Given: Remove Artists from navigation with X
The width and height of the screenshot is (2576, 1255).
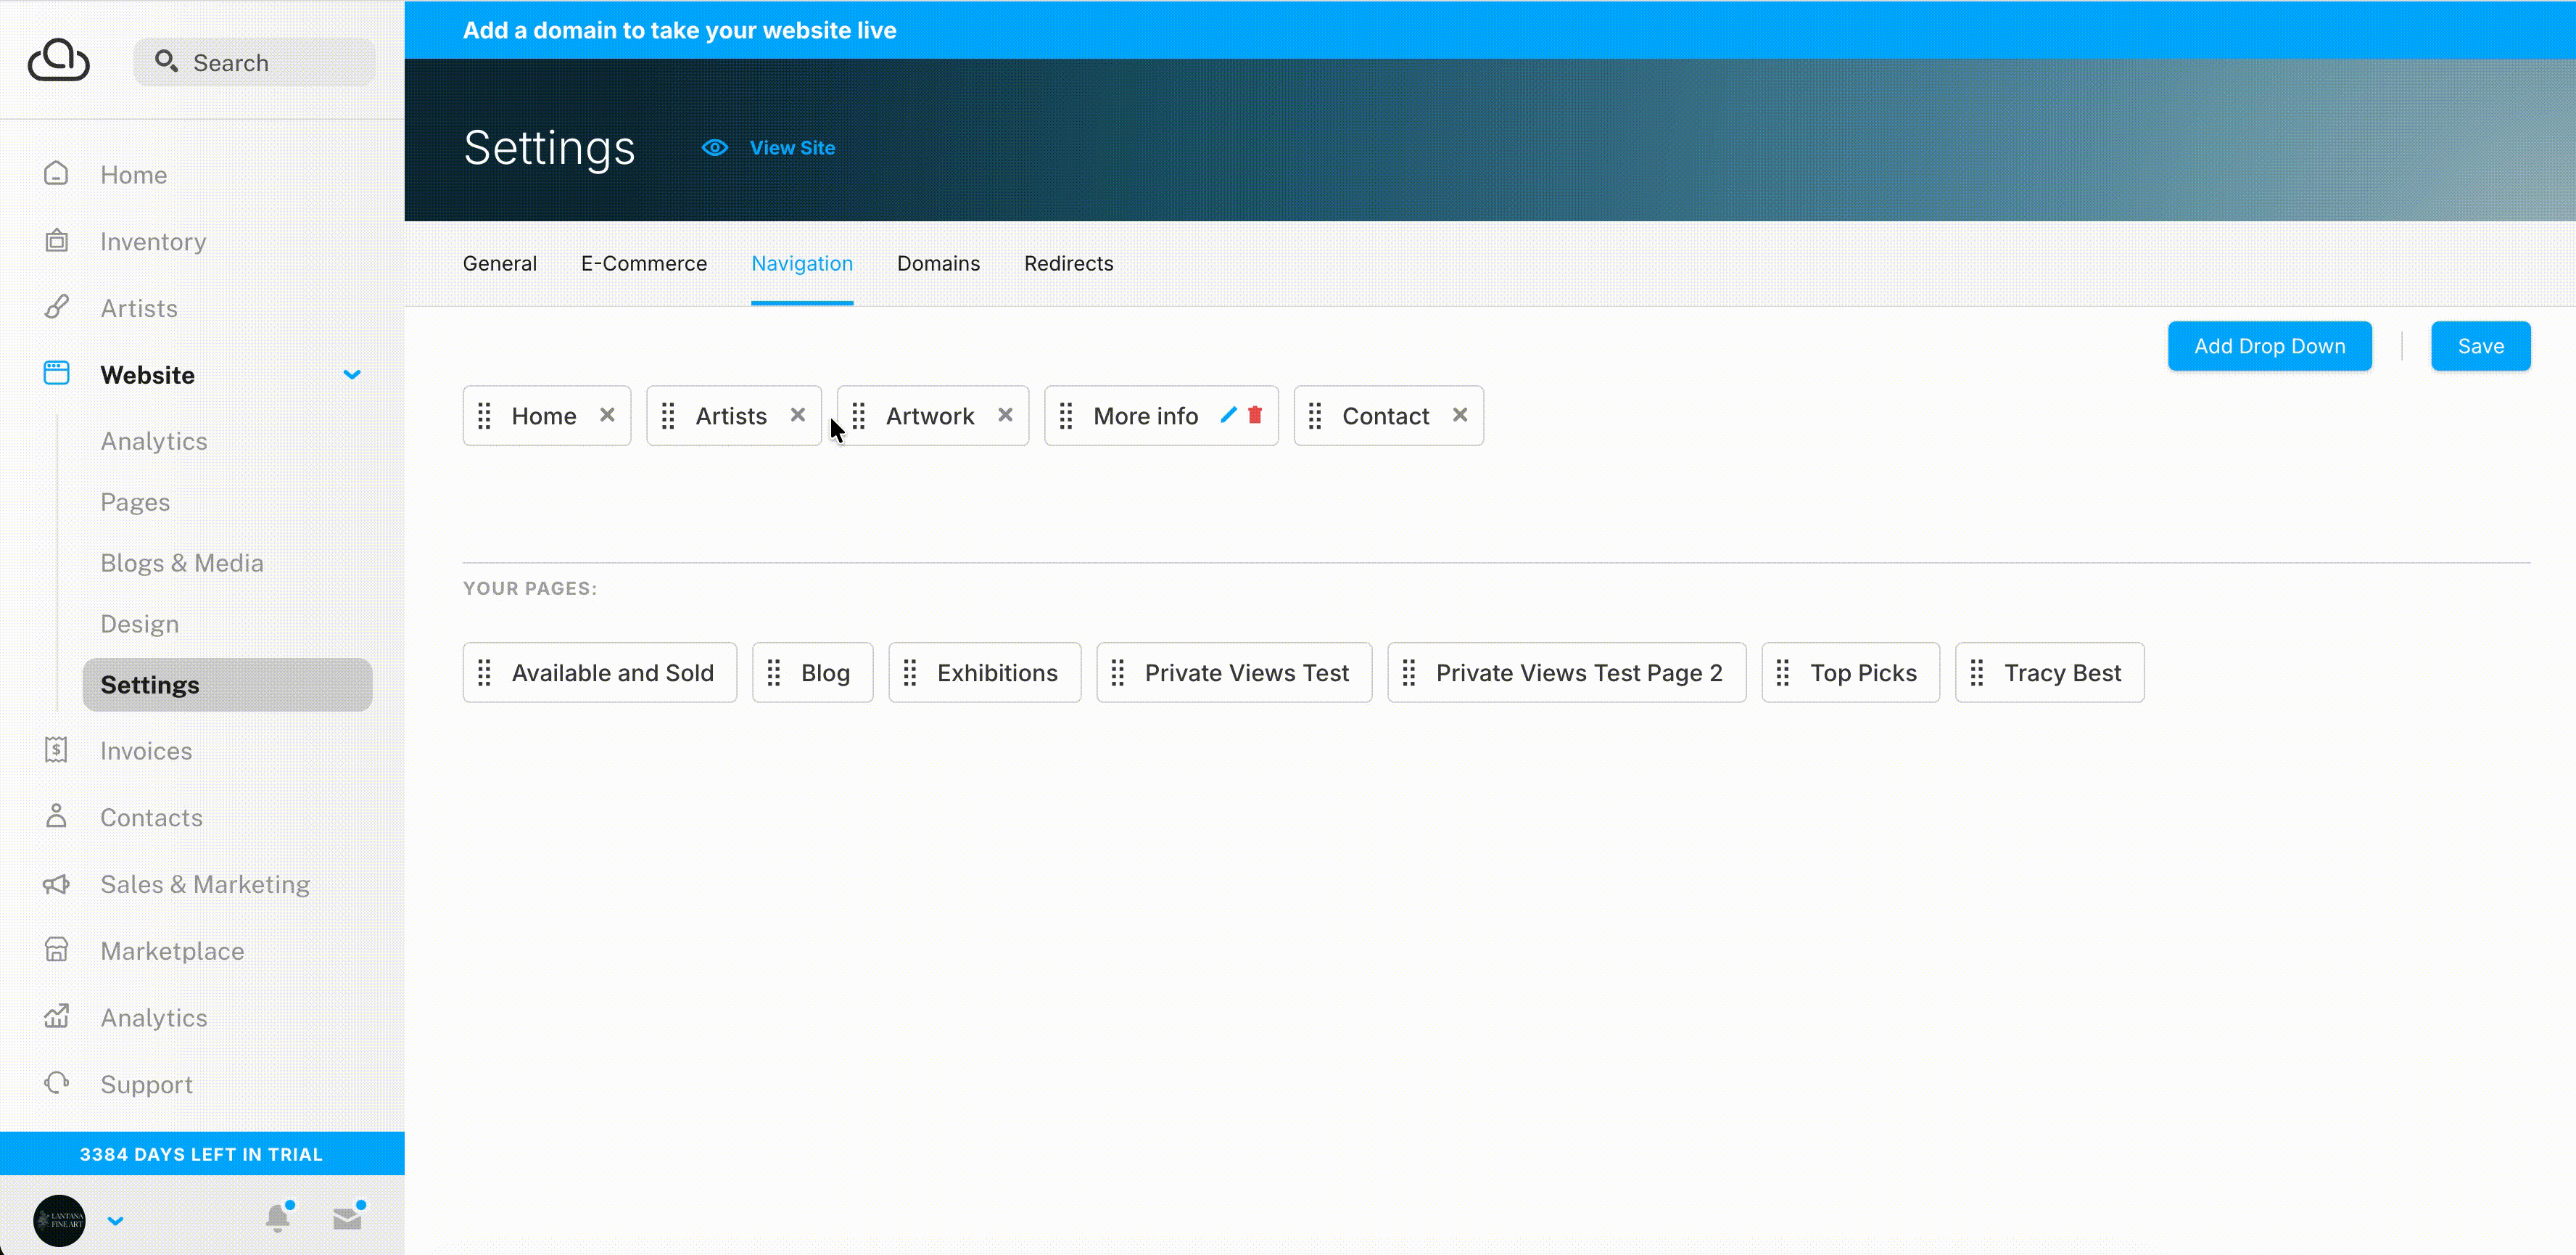Looking at the screenshot, I should point(797,415).
